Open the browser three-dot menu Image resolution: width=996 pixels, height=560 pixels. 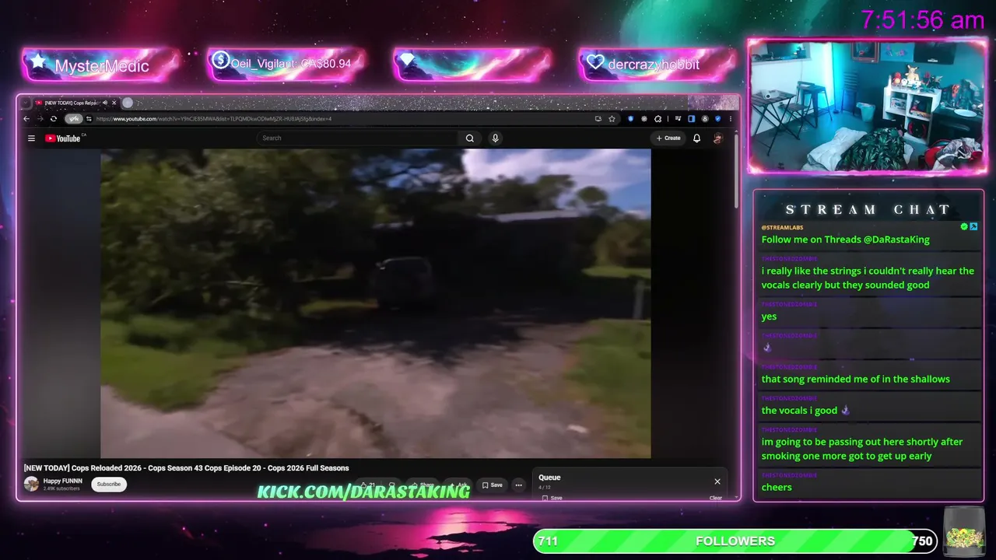[x=730, y=119]
